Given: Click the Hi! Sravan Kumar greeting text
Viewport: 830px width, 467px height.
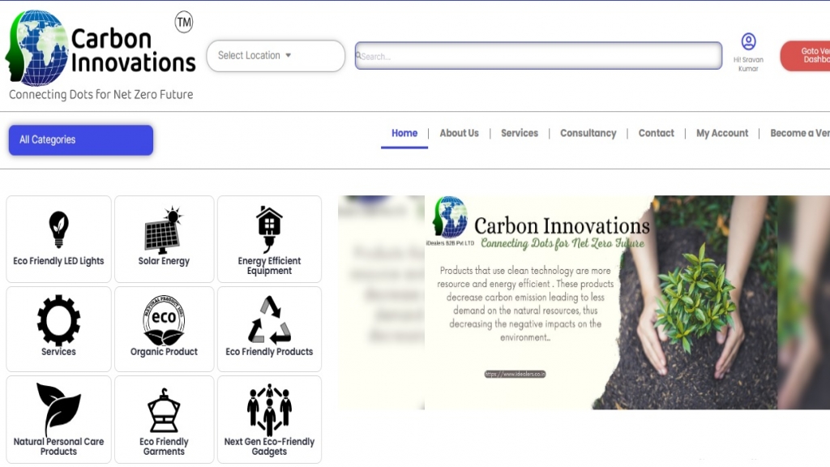Looking at the screenshot, I should coord(748,64).
